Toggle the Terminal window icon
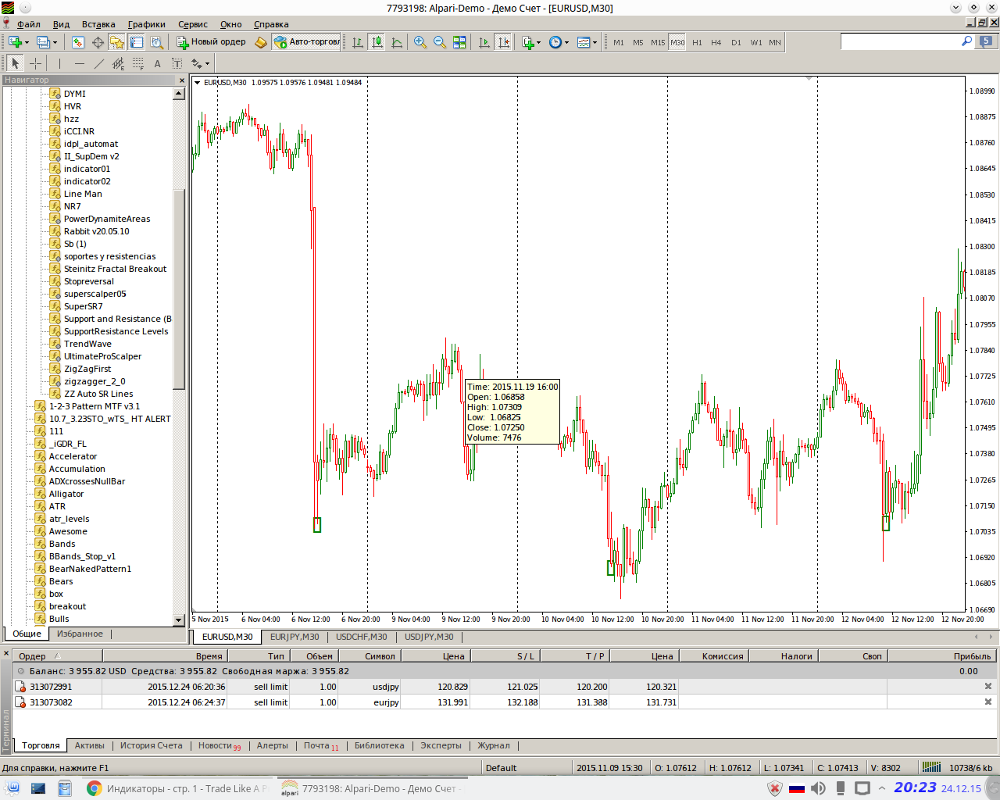The height and width of the screenshot is (800, 1000). tap(137, 42)
